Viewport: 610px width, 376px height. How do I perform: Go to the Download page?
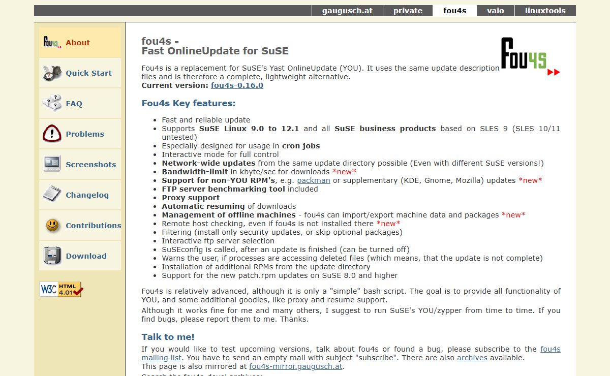(86, 256)
